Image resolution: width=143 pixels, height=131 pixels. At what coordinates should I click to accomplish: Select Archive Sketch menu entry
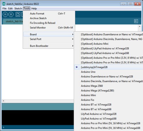tap(49, 18)
